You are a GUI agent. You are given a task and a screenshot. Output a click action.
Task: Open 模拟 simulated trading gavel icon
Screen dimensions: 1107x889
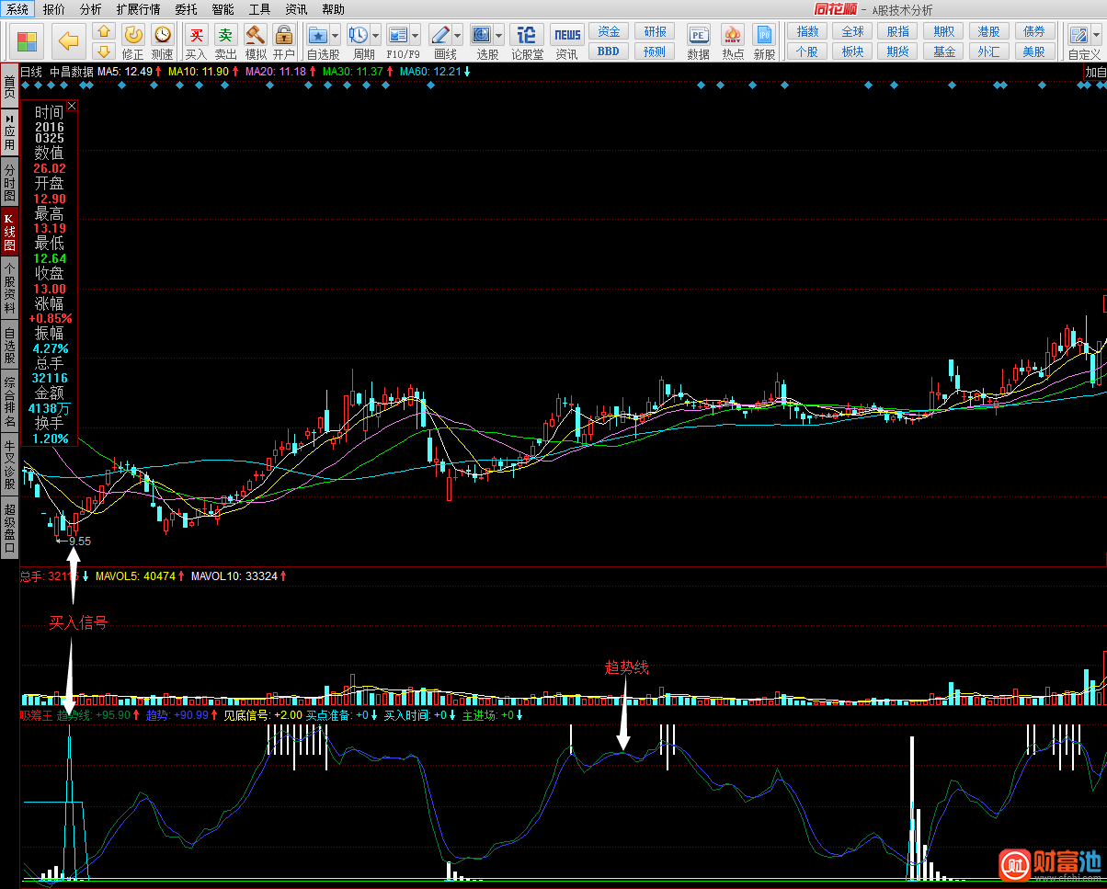pyautogui.click(x=256, y=41)
